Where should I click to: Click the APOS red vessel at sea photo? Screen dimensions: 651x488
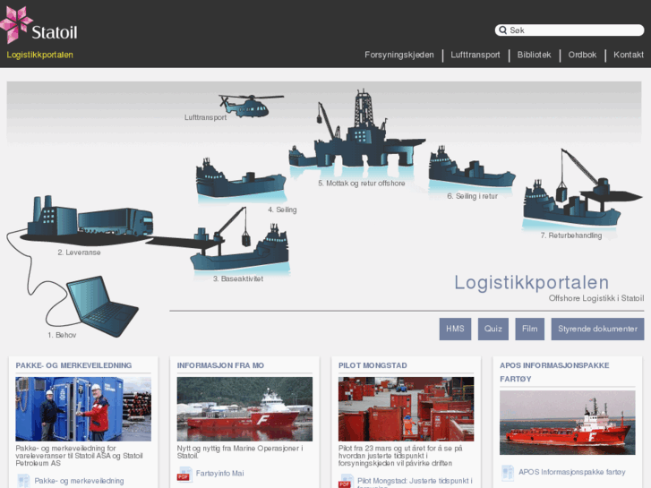click(568, 423)
